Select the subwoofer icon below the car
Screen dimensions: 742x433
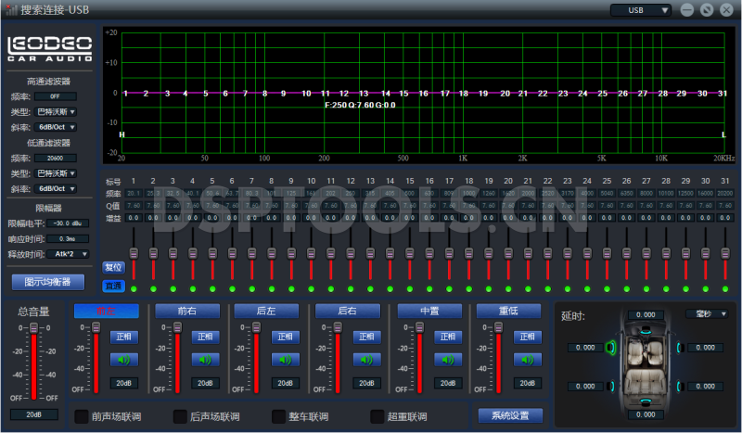[646, 401]
